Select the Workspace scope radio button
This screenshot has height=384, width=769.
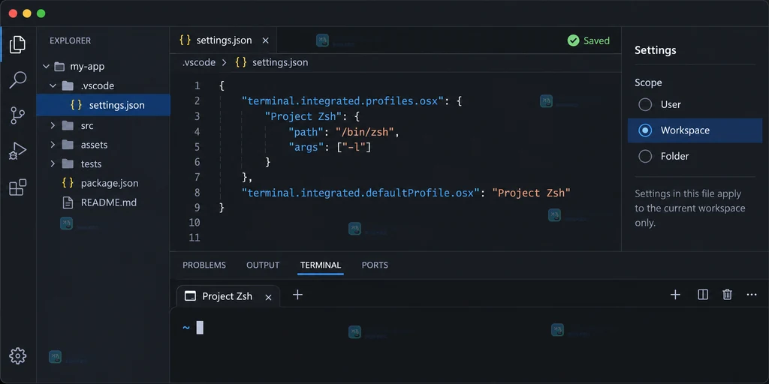click(x=645, y=130)
